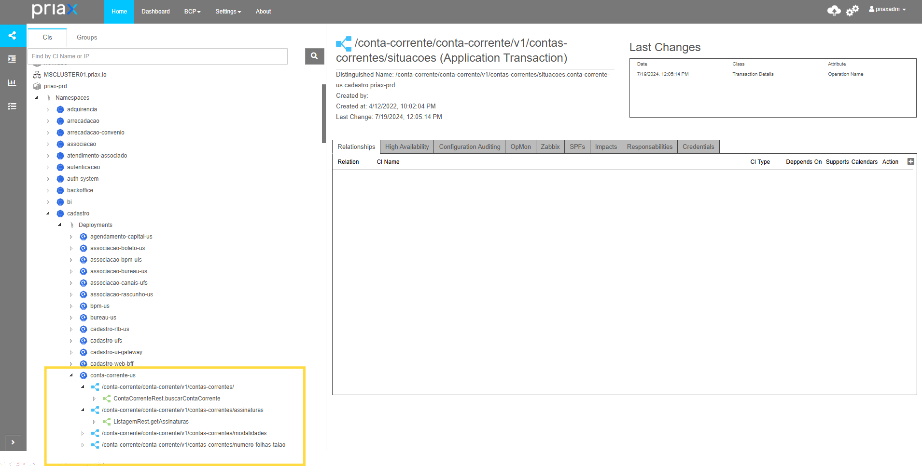Open the bar chart icon in the sidebar
The height and width of the screenshot is (466, 922).
point(13,82)
